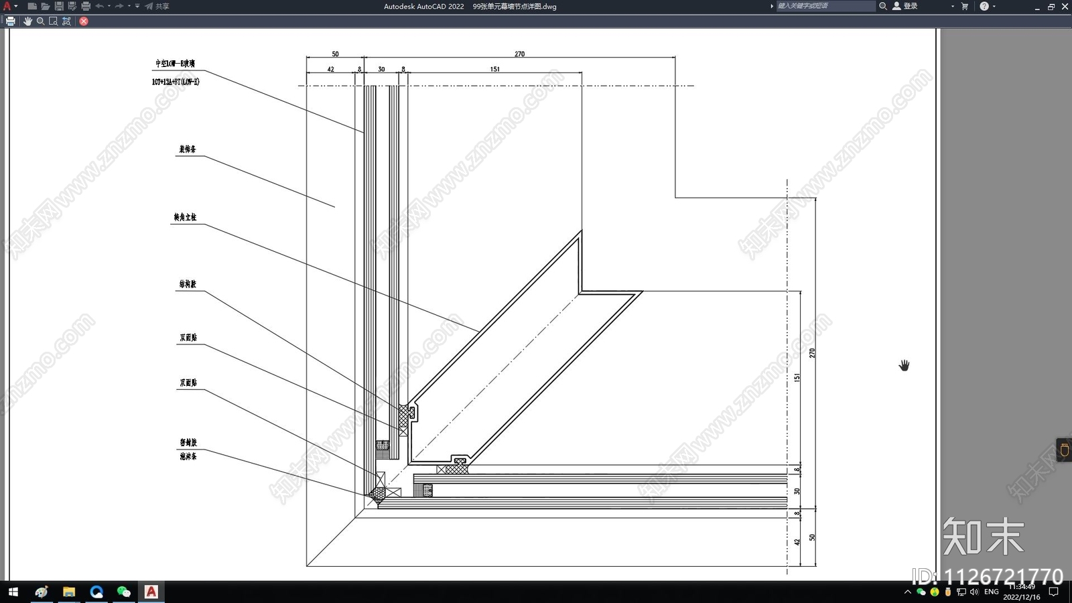Click the AutoCAD taskbar icon
The width and height of the screenshot is (1072, 603).
(151, 592)
